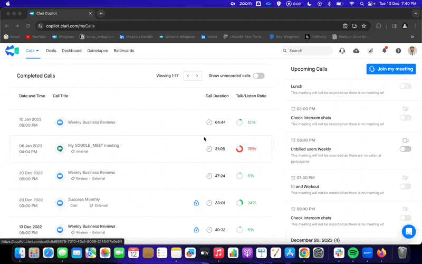
Task: Open the headset live-assist icon
Action: coord(342,51)
